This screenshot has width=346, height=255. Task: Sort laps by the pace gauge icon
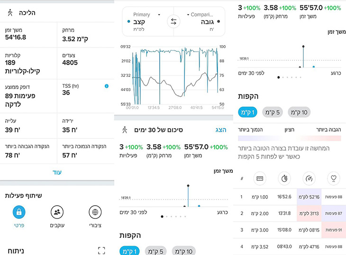309,178
